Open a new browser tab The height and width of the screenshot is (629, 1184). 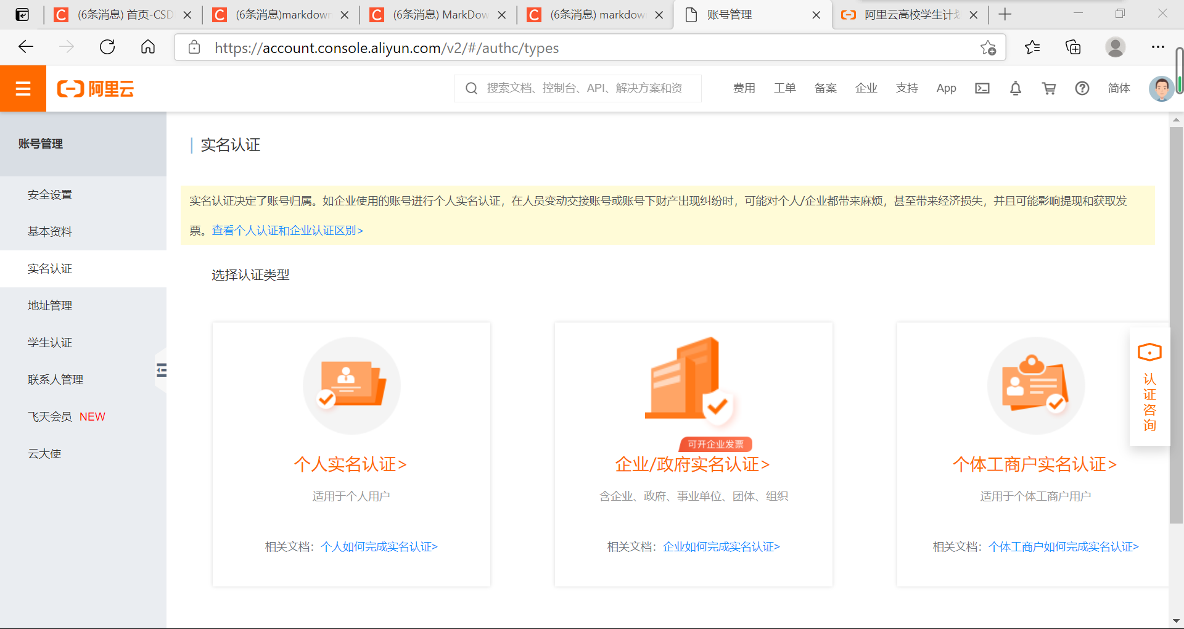(1005, 14)
